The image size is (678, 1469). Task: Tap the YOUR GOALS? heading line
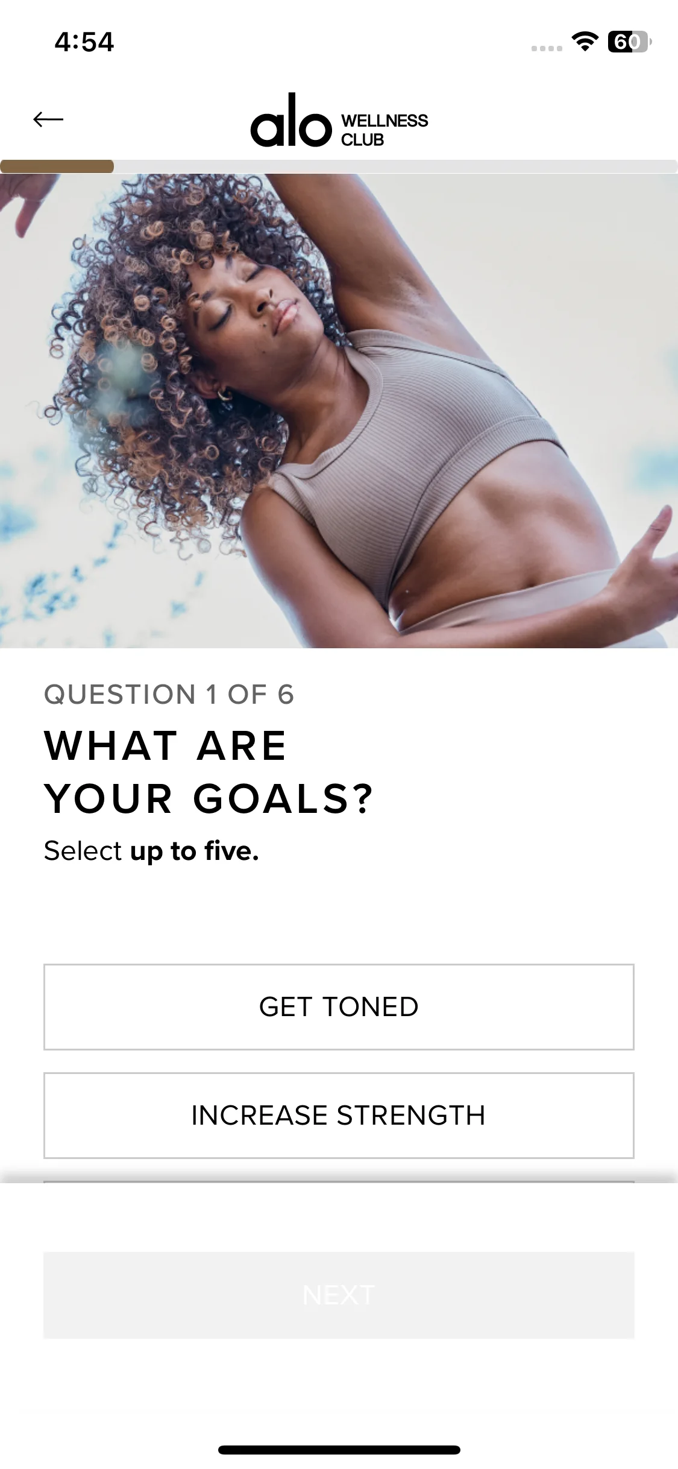click(x=209, y=798)
